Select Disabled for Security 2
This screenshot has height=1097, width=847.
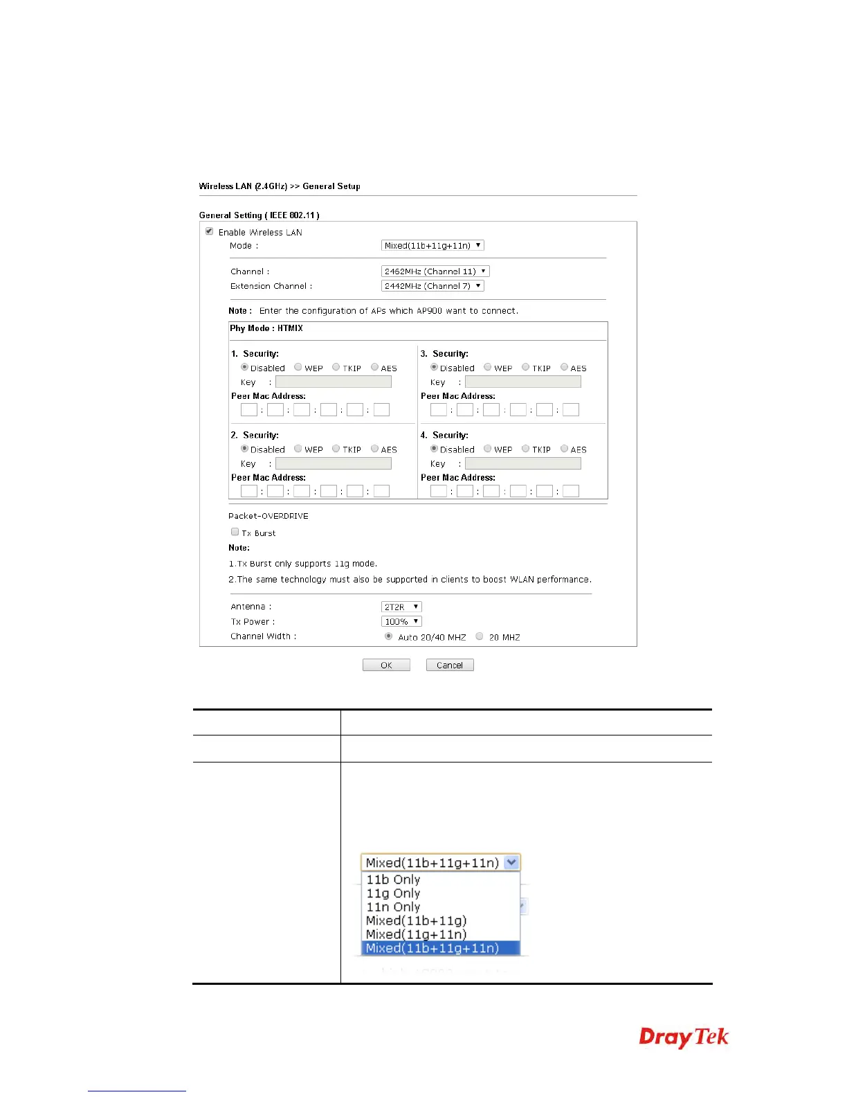pyautogui.click(x=244, y=449)
